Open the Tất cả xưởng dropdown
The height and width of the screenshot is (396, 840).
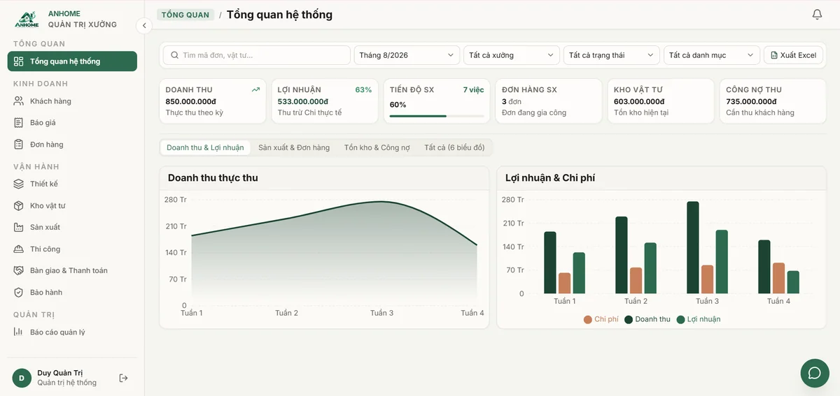512,55
